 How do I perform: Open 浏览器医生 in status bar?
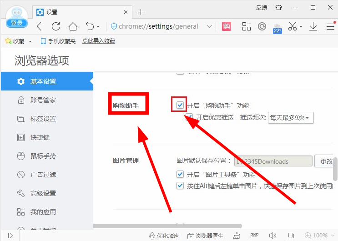coord(206,236)
